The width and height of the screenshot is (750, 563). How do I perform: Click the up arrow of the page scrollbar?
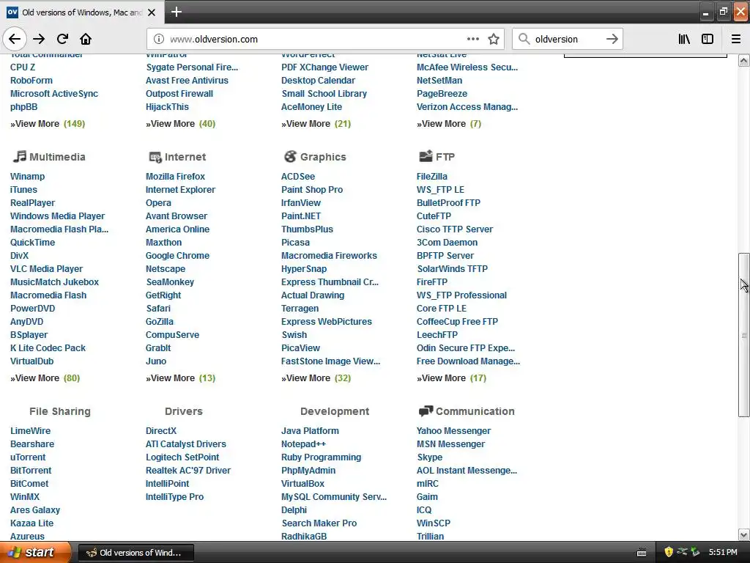(x=744, y=60)
